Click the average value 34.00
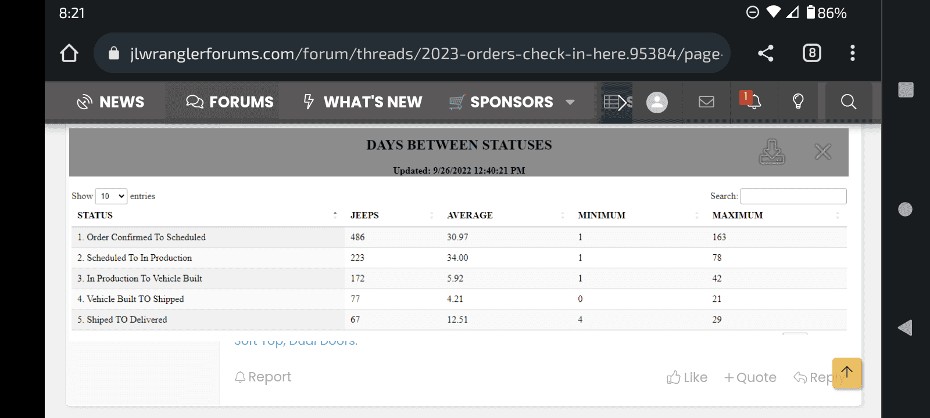 (x=457, y=258)
